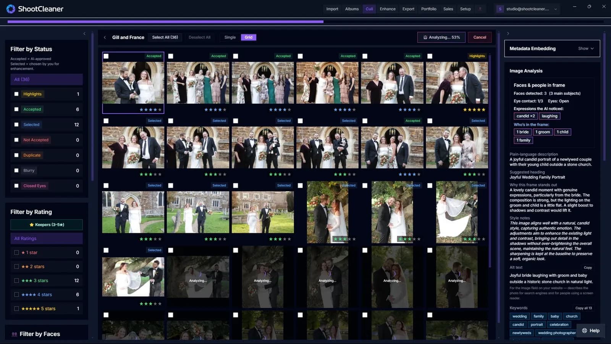Switch to Single view
The height and width of the screenshot is (344, 611).
click(x=230, y=37)
